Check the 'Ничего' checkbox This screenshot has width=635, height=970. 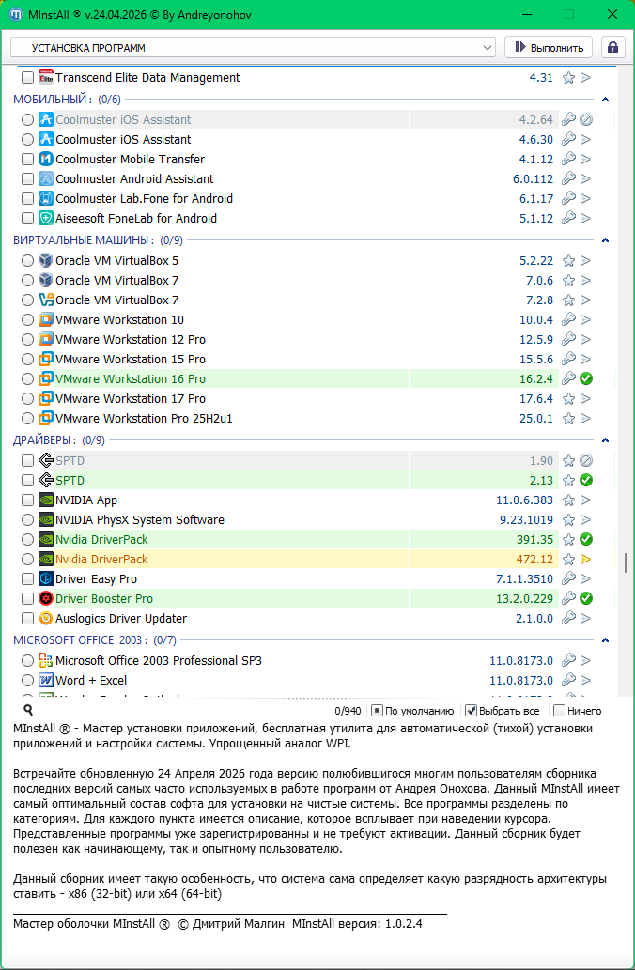[560, 711]
